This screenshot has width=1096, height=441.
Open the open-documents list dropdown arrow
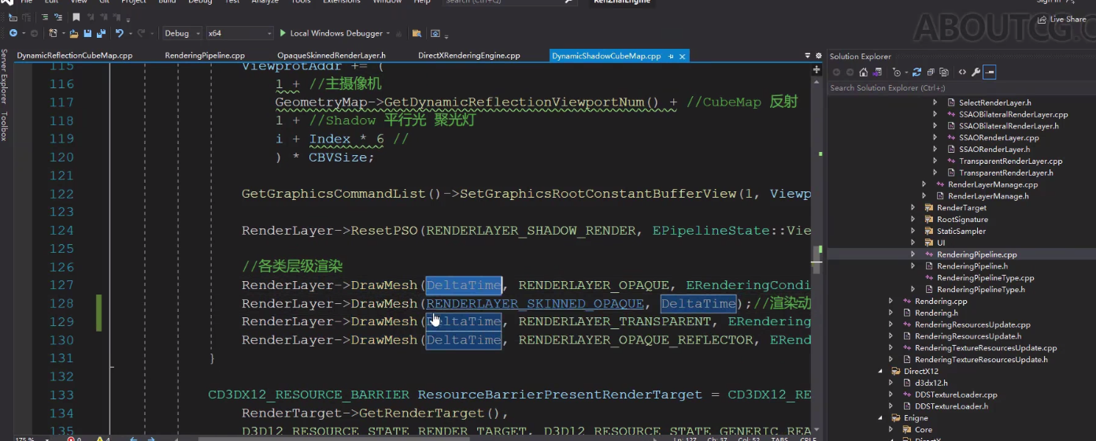(807, 56)
